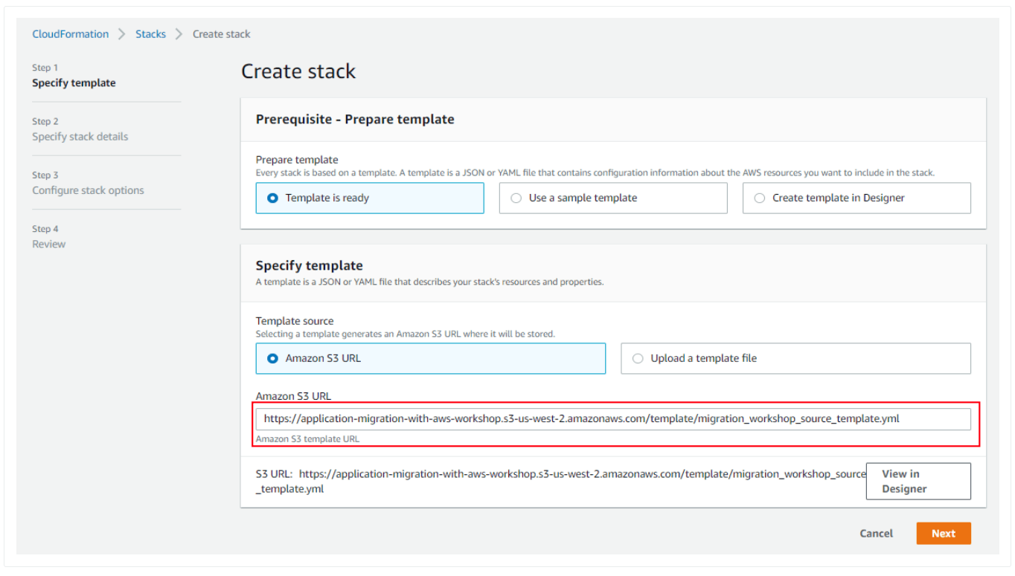Screen dimensions: 1015x576
Task: Choose Upload a template file option
Action: pyautogui.click(x=795, y=358)
